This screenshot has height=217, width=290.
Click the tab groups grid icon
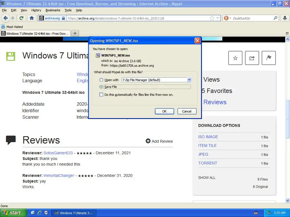pos(287,33)
